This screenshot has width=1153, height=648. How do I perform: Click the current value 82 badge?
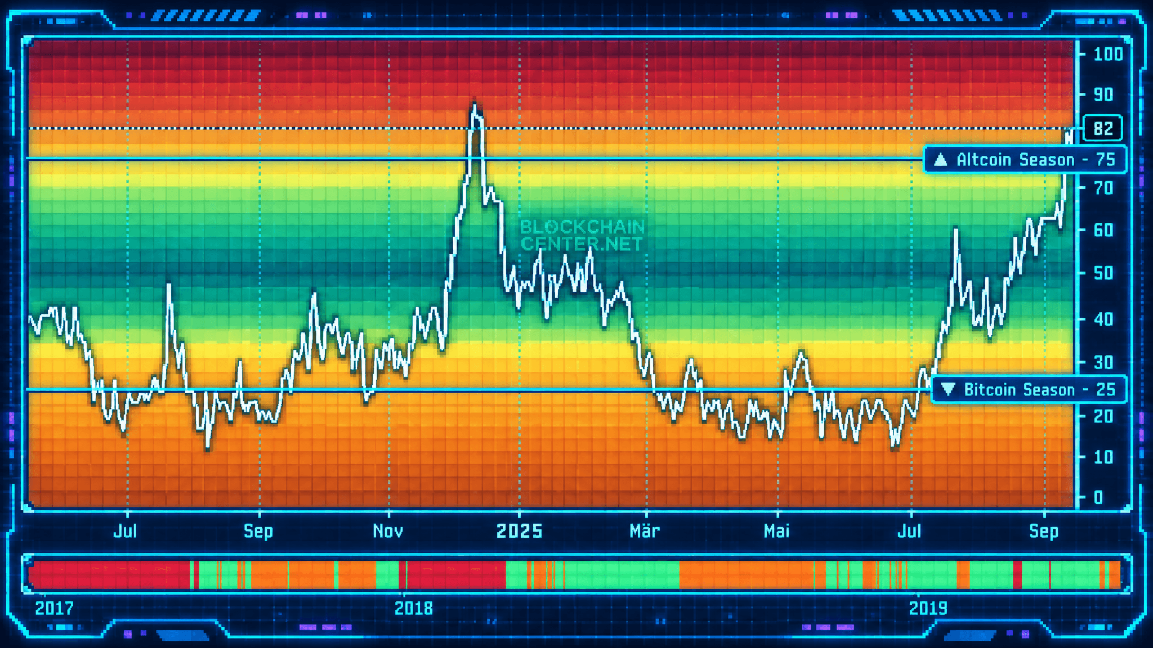coord(1103,128)
